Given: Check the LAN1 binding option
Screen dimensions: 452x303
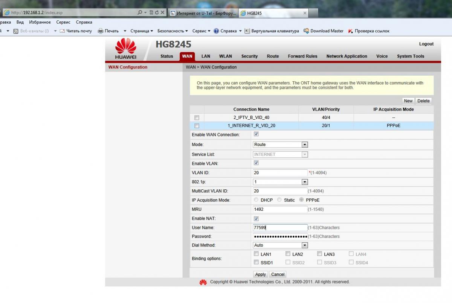Looking at the screenshot, I should [x=256, y=254].
